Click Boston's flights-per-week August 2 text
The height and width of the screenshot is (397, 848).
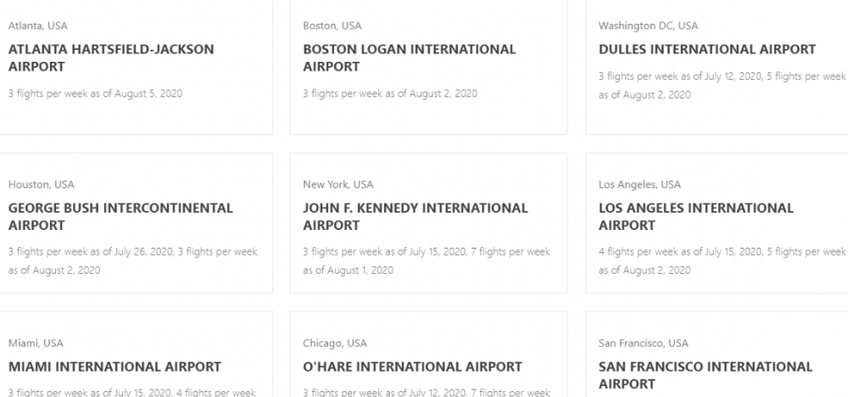coord(390,93)
